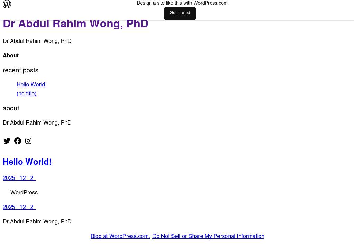Follow the Blog at WordPress.com footer link

pyautogui.click(x=120, y=236)
